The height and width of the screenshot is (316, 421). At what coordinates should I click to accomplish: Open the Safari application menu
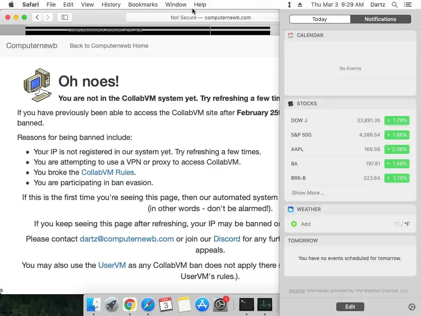30,5
